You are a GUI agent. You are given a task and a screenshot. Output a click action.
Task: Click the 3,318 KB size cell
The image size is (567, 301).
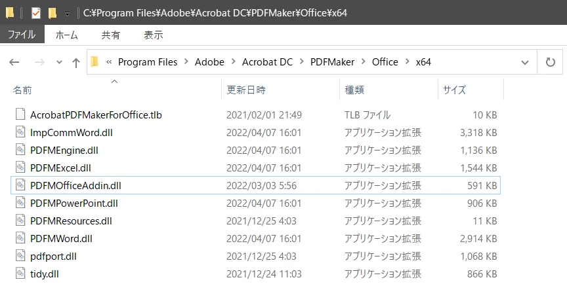click(478, 133)
